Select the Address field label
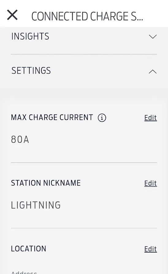Viewport: 168px width, 274px height. 24,272
